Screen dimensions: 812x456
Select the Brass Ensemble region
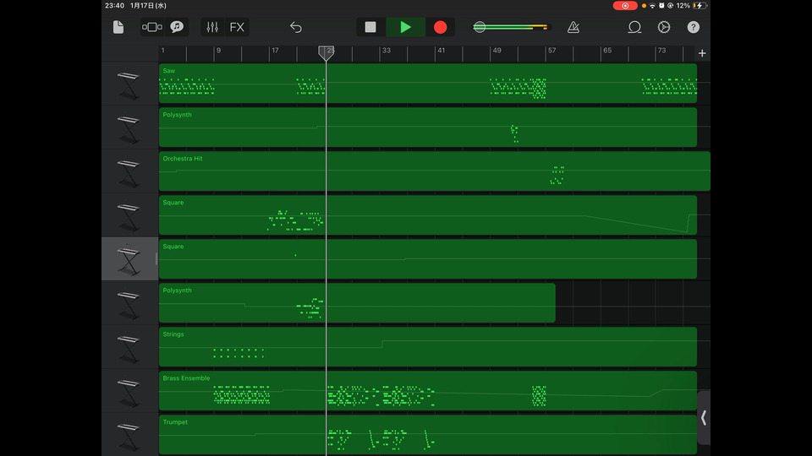428,391
